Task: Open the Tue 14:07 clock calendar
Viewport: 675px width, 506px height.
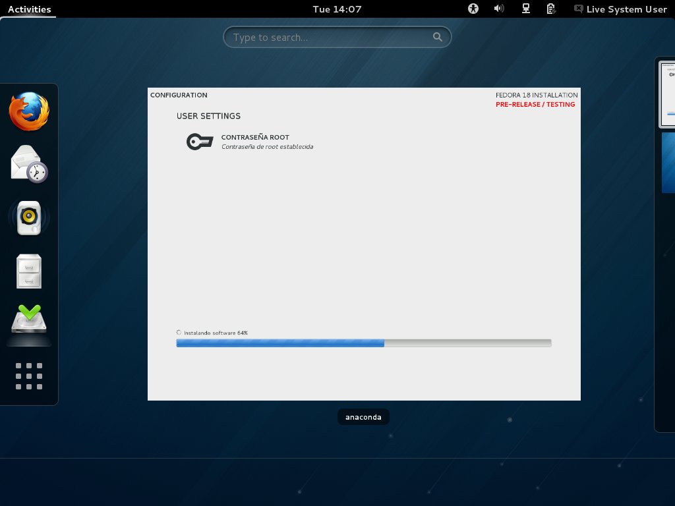Action: pos(337,9)
